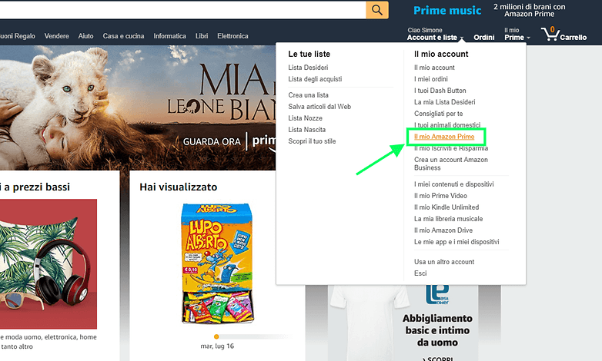This screenshot has width=602, height=361.
Task: Open Le mie app e i miei dispositivi
Action: pyautogui.click(x=457, y=241)
